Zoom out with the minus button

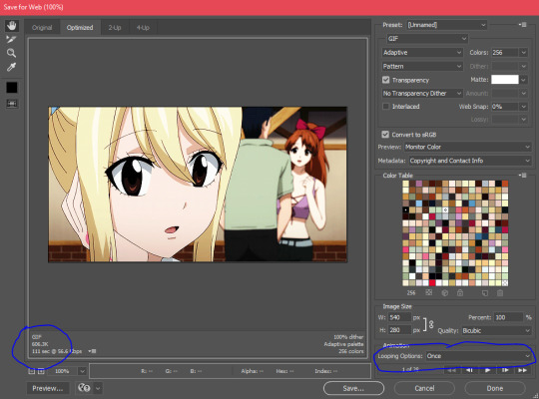click(31, 371)
